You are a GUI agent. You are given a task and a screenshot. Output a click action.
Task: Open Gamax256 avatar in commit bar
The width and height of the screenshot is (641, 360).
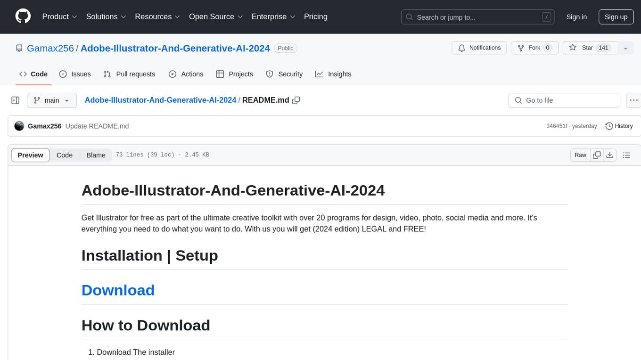(x=19, y=126)
